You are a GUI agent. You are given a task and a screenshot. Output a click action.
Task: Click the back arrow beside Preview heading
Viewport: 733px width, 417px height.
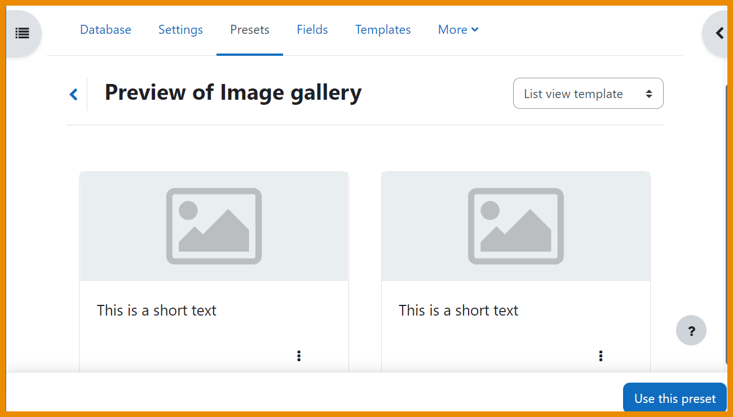[74, 94]
